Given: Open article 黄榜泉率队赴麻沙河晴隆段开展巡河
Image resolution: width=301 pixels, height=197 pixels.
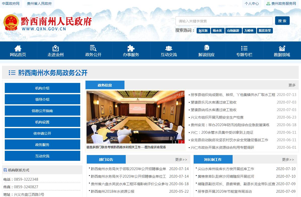Looking at the screenshot, I should click(226, 176).
